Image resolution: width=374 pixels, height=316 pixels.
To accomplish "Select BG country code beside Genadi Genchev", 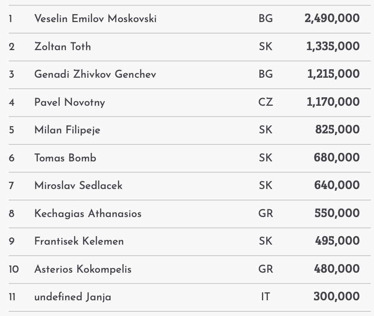I will [265, 74].
